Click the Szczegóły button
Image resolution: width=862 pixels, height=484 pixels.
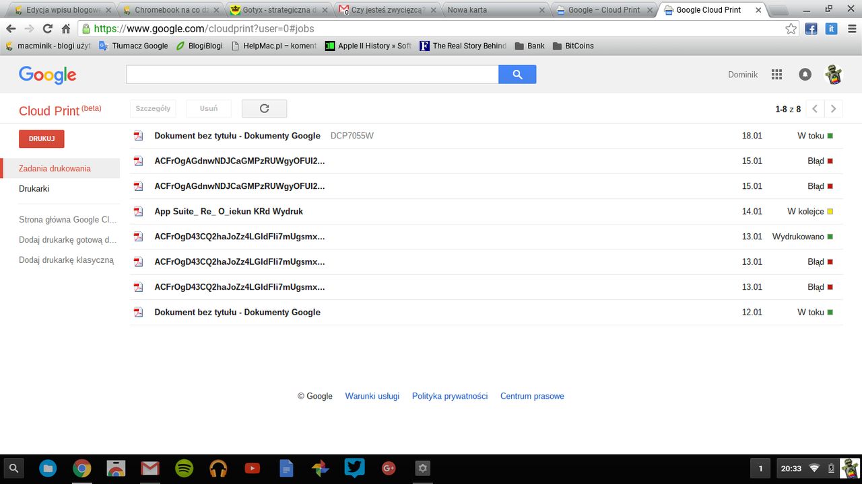pyautogui.click(x=153, y=108)
